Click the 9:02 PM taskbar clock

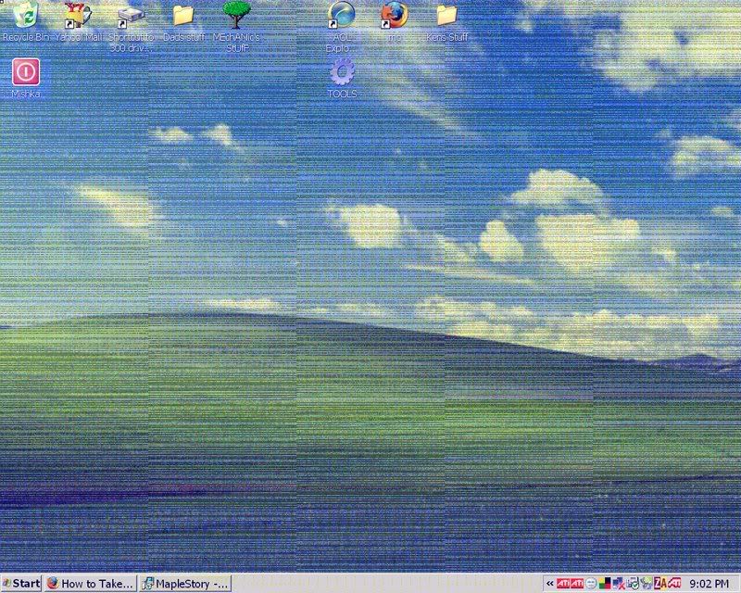coord(709,584)
